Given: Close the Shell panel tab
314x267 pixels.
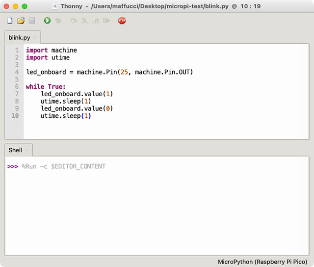Looking at the screenshot, I should [x=26, y=150].
